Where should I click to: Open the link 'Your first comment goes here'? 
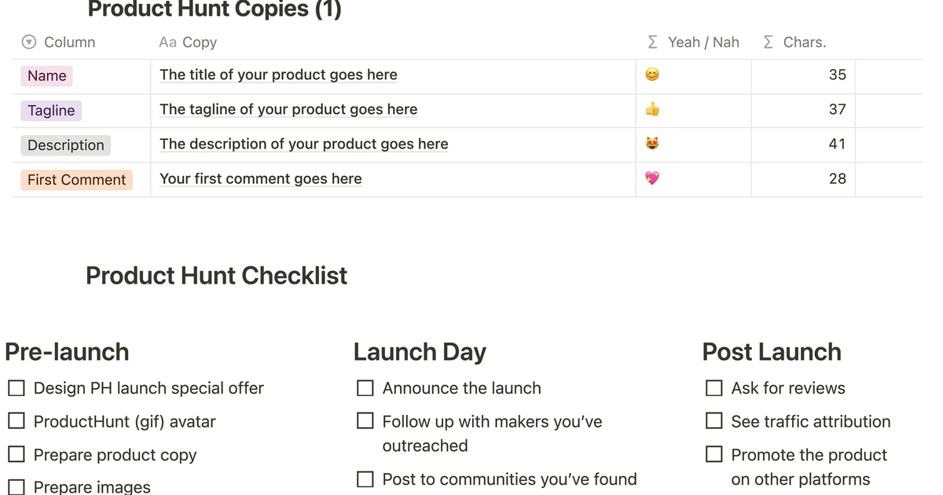coord(260,178)
